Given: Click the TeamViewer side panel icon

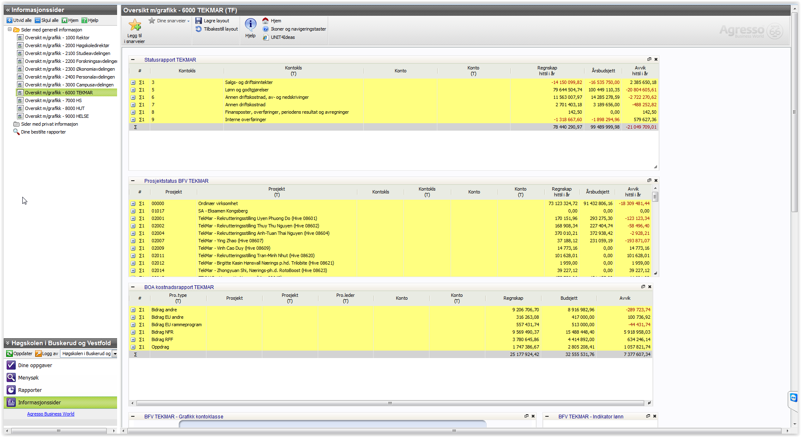Looking at the screenshot, I should click(794, 398).
